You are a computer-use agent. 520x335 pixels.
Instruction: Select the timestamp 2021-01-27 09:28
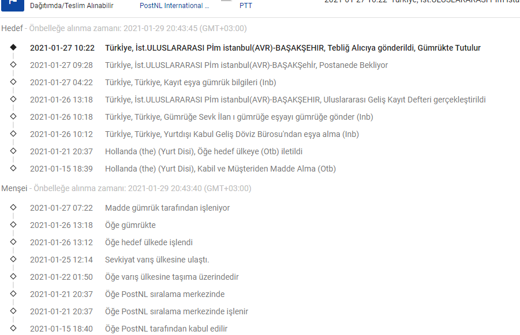[x=61, y=65]
